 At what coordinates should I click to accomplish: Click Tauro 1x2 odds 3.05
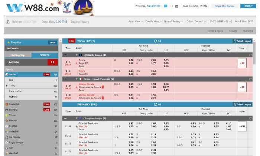pyautogui.click(x=166, y=60)
